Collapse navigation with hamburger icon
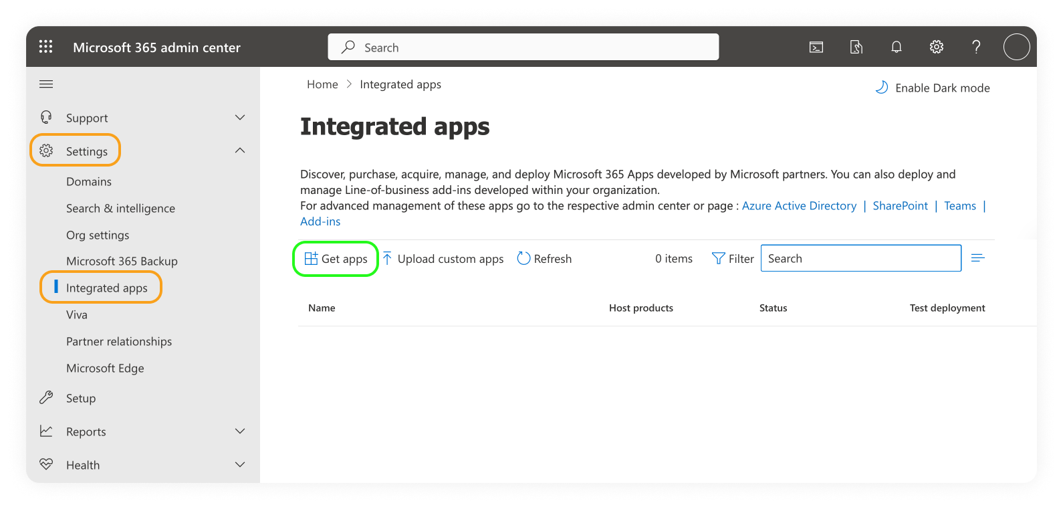 pos(46,84)
